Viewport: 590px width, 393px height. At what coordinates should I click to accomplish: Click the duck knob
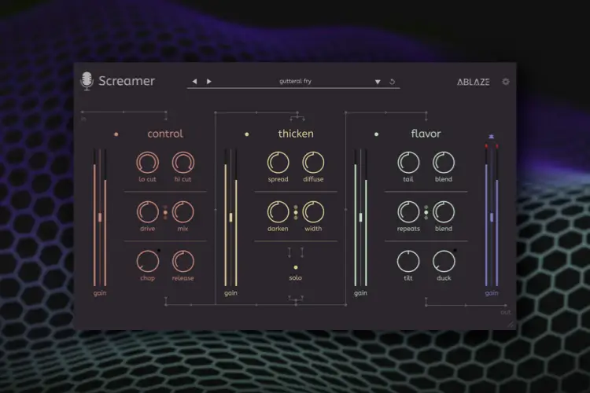pos(444,262)
